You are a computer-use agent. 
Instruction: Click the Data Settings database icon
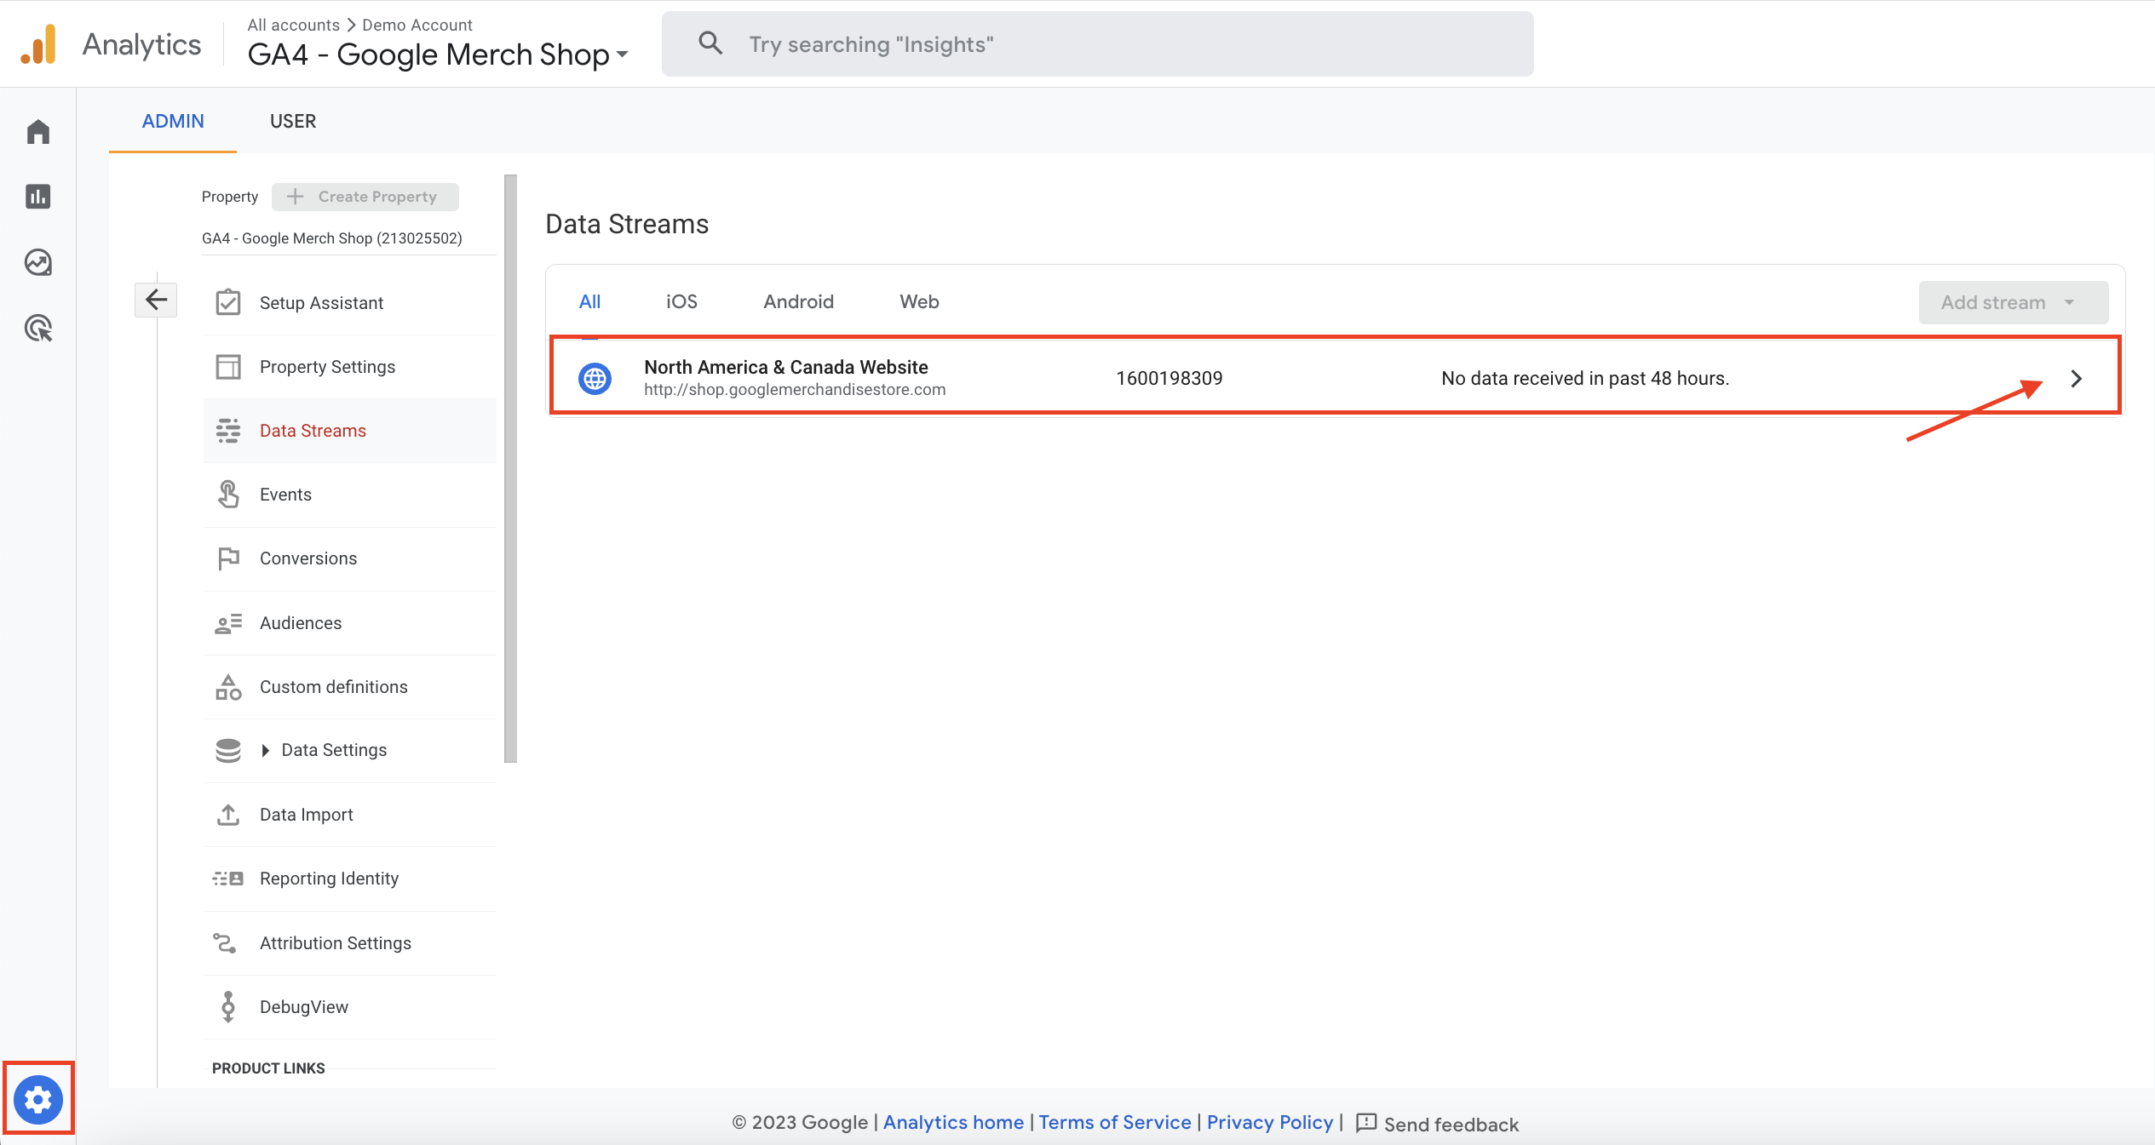[x=228, y=750]
